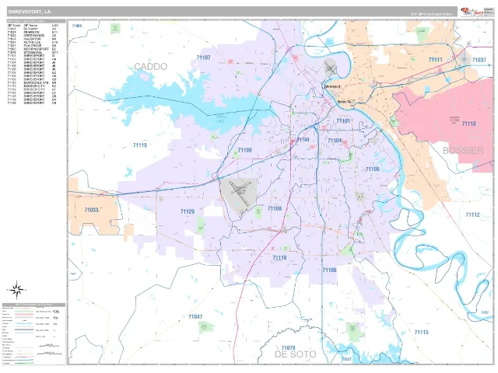Click the Shreveport Regional Airport runway symbol
This screenshot has height=373, width=498.
click(x=239, y=194)
